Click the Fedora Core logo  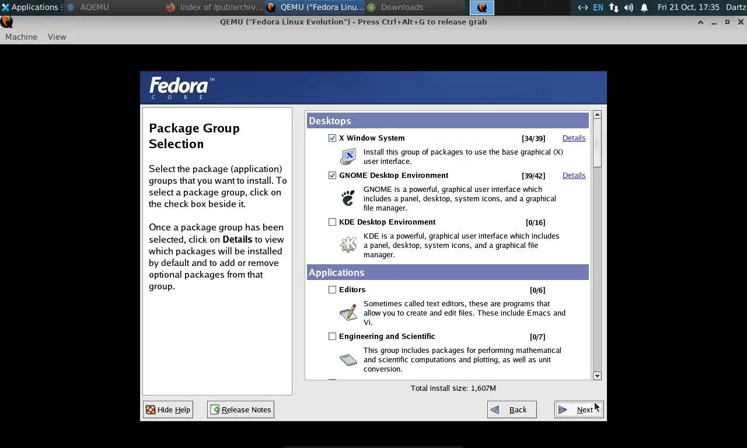point(181,87)
